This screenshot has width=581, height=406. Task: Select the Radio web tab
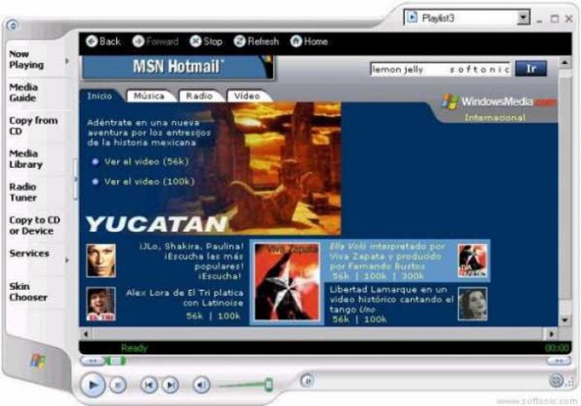tap(199, 96)
